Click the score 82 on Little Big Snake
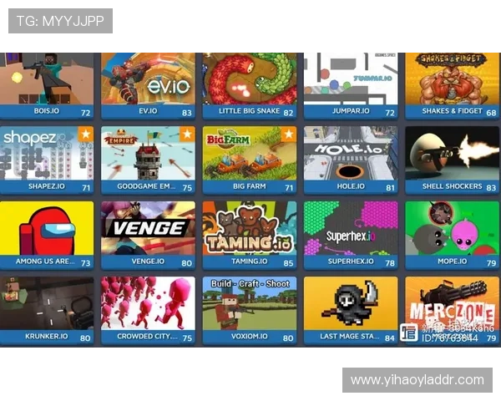 (x=288, y=113)
